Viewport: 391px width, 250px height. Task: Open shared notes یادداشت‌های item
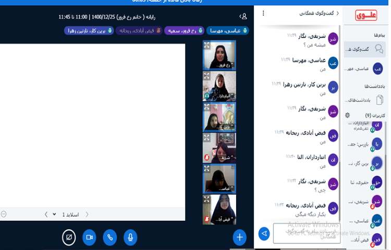pos(365,100)
